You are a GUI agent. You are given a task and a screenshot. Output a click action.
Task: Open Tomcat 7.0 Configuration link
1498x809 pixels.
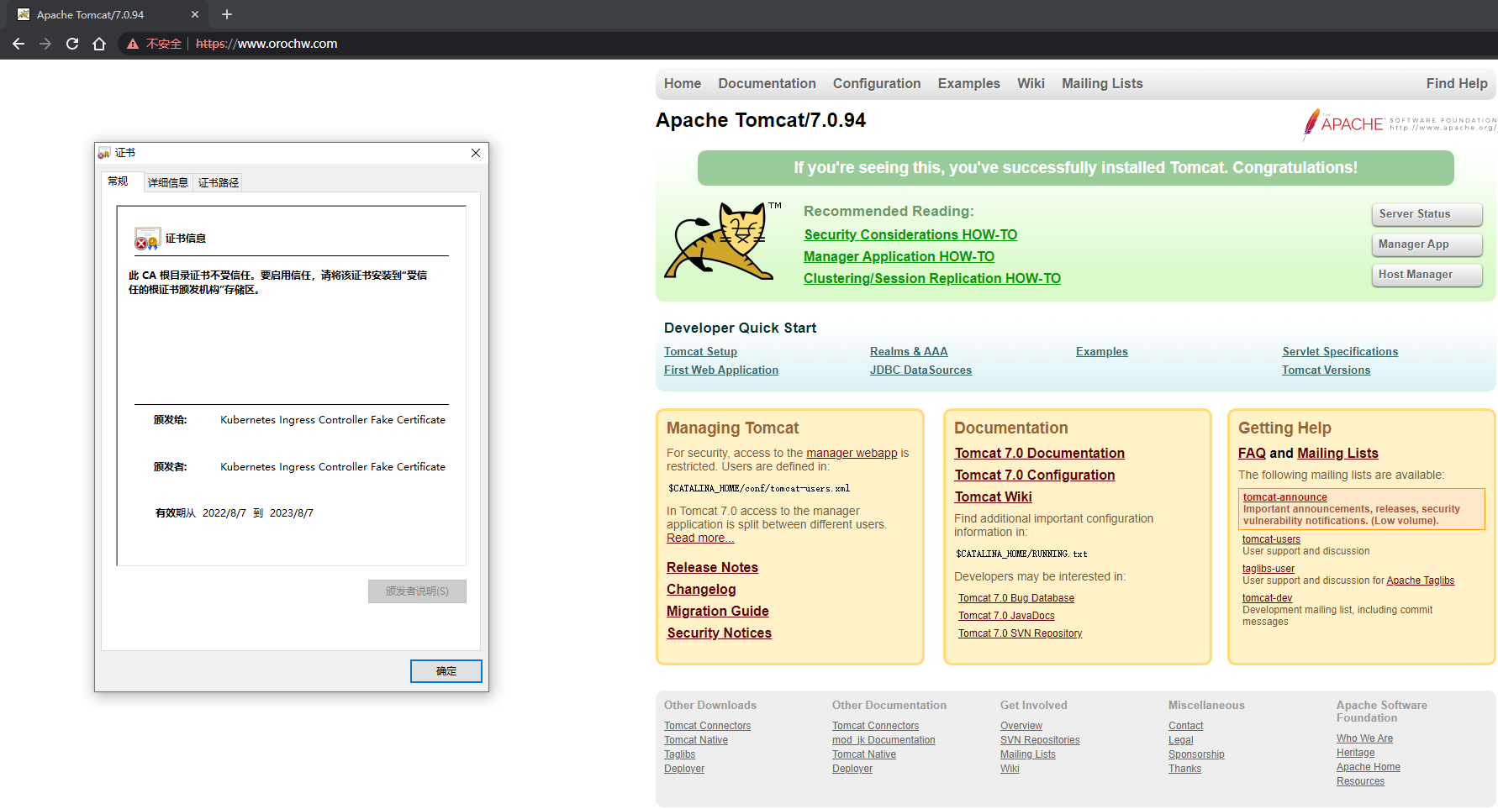click(1035, 475)
